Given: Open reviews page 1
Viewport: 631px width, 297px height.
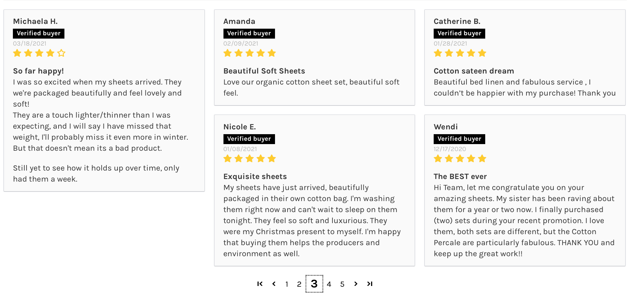Looking at the screenshot, I should 287,284.
